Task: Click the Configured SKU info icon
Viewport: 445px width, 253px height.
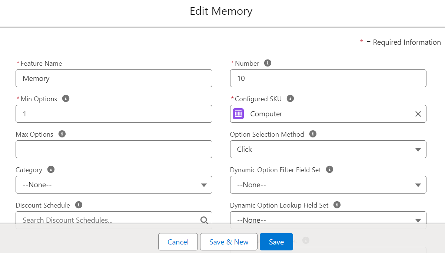Action: coord(290,99)
